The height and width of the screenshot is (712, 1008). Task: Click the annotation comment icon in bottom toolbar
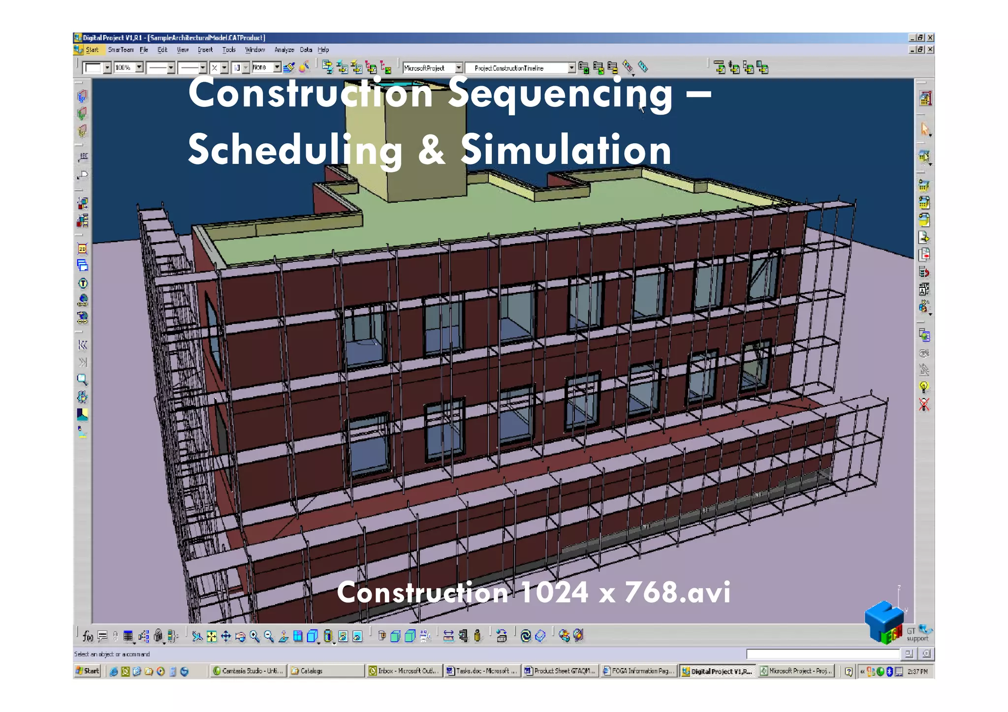pyautogui.click(x=102, y=636)
